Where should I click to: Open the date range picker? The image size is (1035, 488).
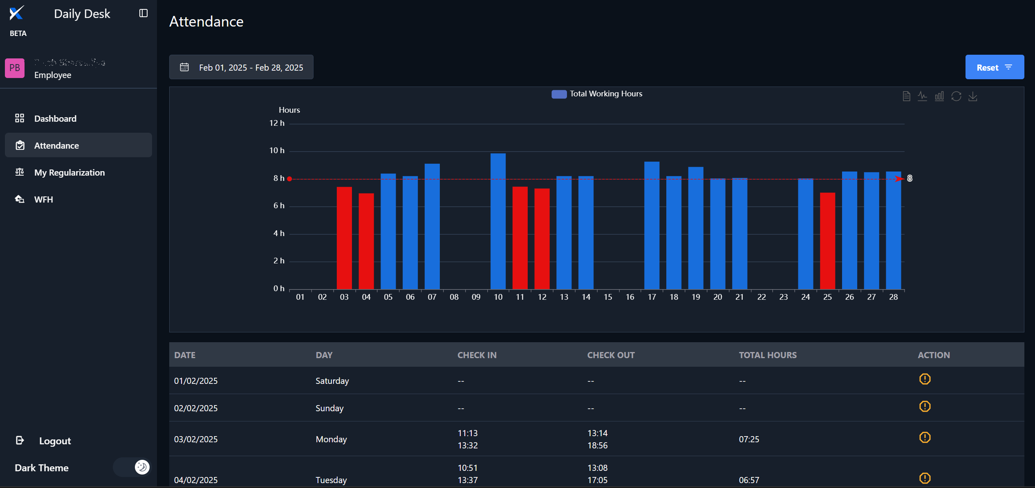coord(241,67)
